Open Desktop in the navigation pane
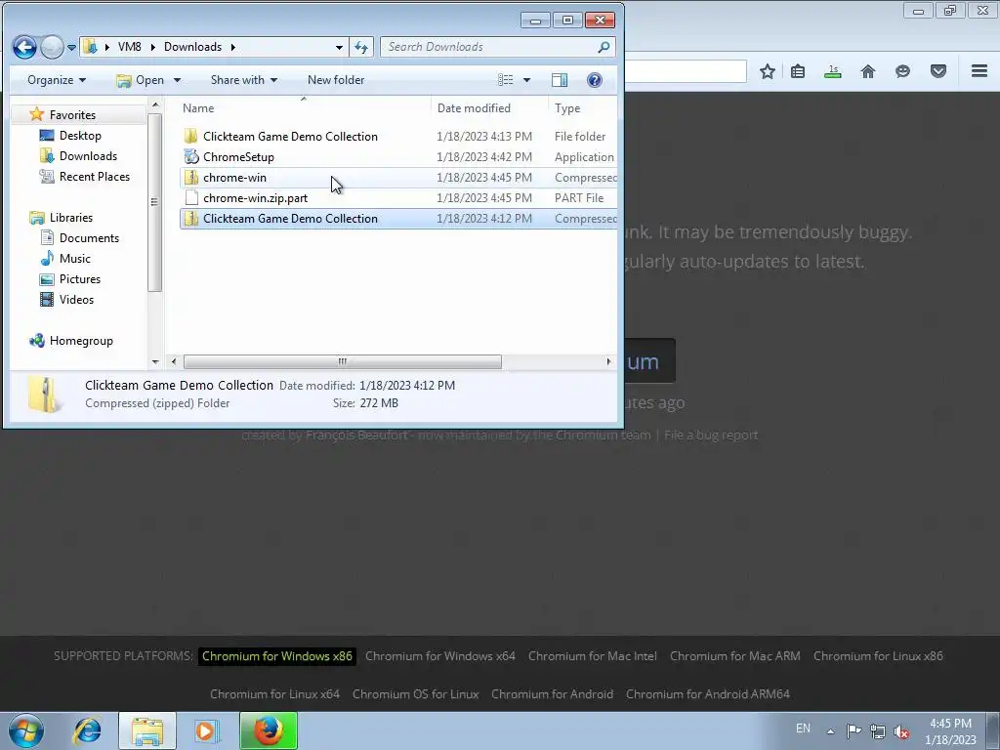Screen dimensions: 1000x750 click(x=80, y=135)
